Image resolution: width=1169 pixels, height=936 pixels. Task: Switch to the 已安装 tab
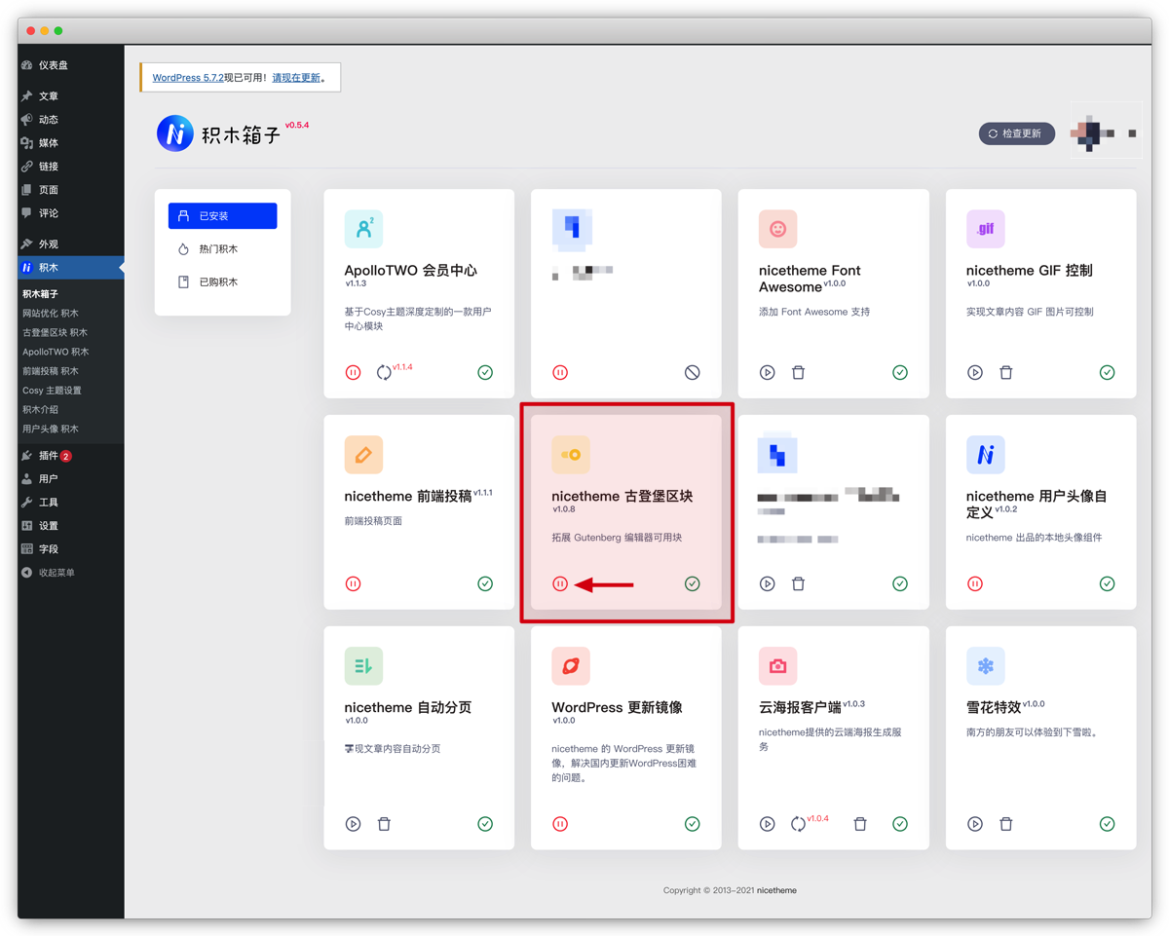[222, 216]
